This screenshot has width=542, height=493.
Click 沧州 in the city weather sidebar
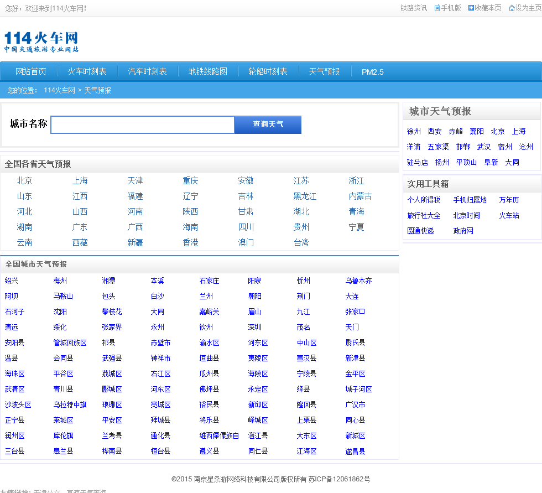526,147
